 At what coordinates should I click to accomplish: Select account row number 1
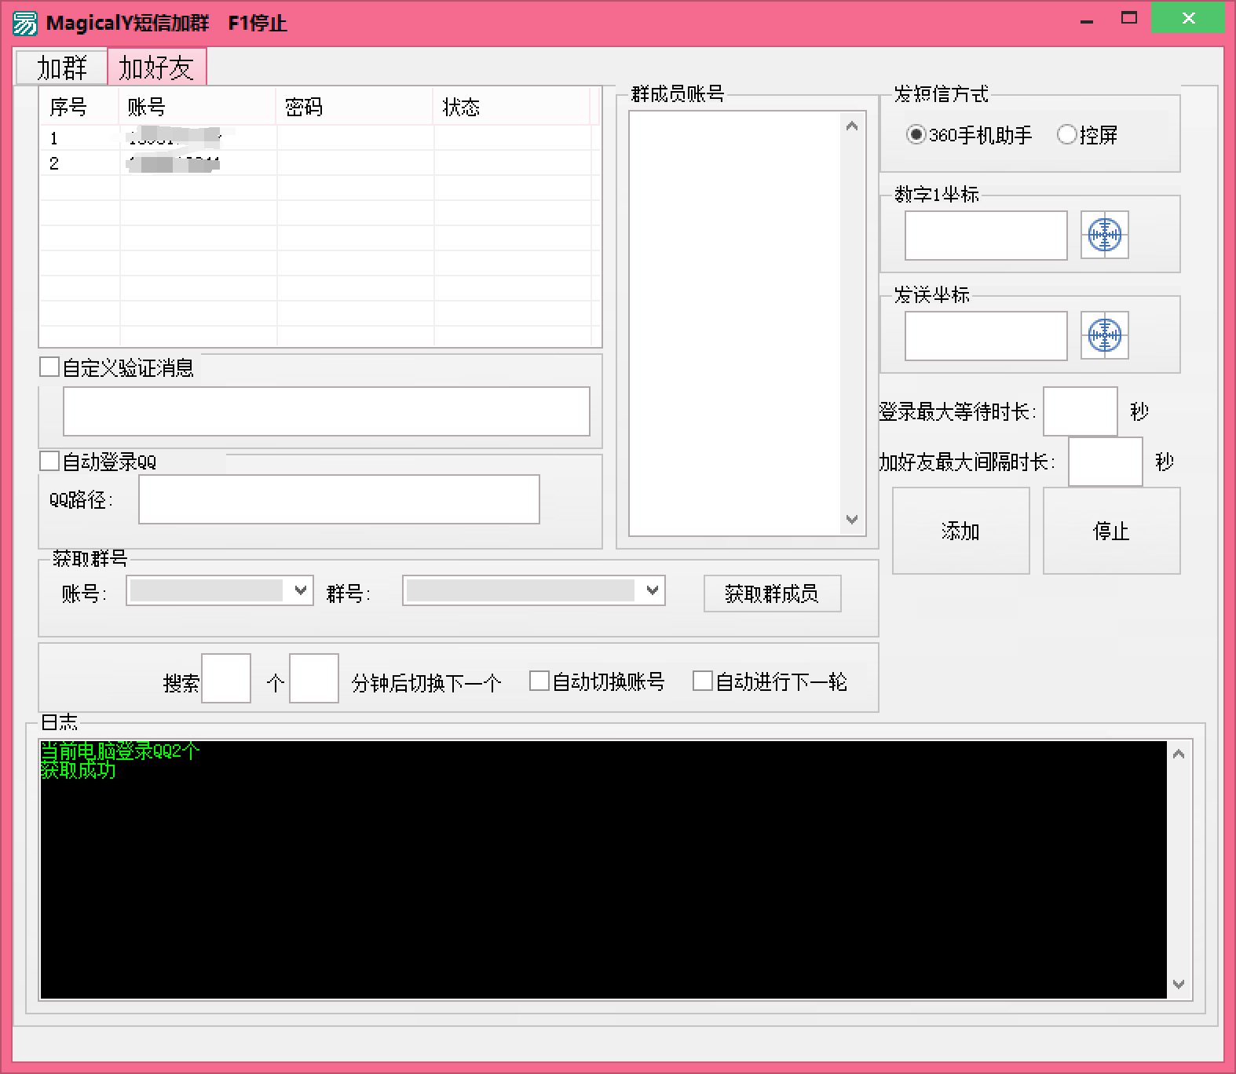coord(320,138)
